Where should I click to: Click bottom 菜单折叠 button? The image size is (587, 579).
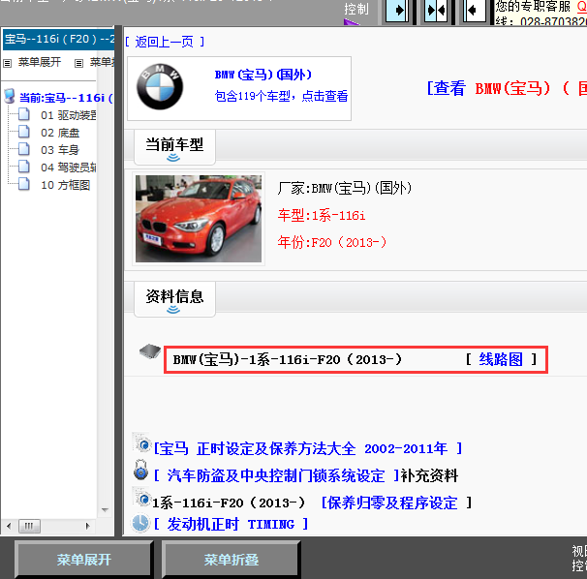pyautogui.click(x=231, y=560)
